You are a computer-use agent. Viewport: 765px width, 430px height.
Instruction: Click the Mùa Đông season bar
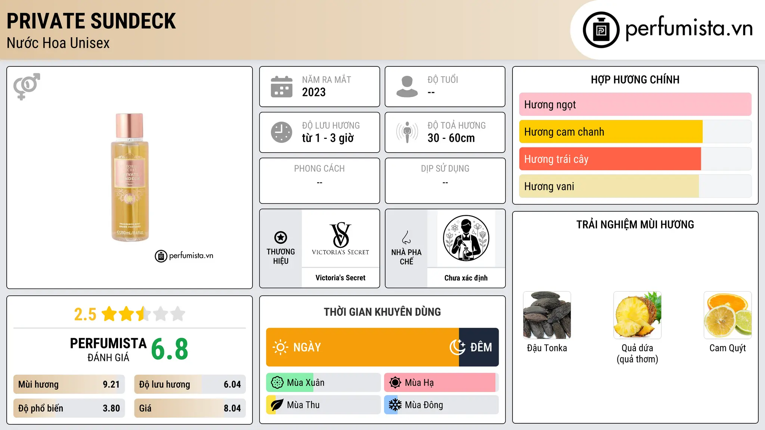click(x=441, y=405)
